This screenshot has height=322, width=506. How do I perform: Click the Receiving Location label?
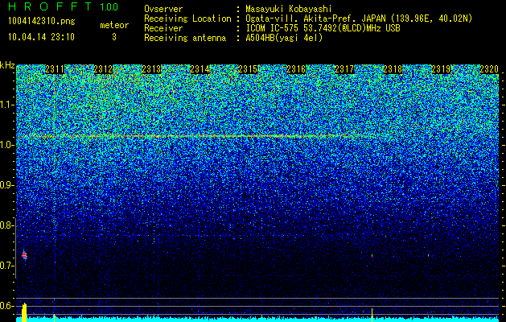coord(187,19)
